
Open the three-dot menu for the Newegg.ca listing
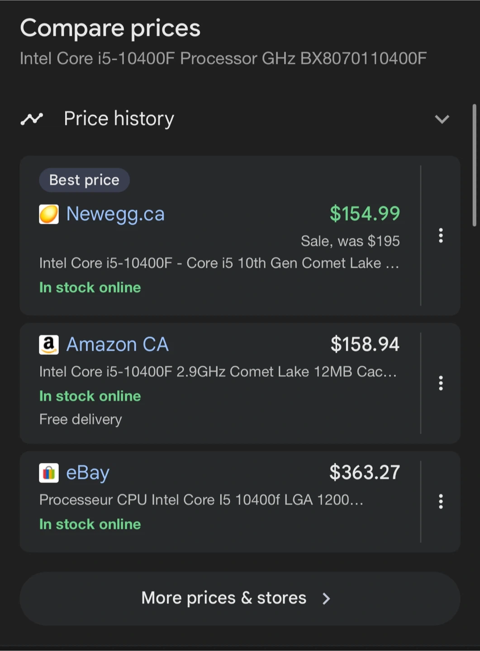click(x=441, y=236)
